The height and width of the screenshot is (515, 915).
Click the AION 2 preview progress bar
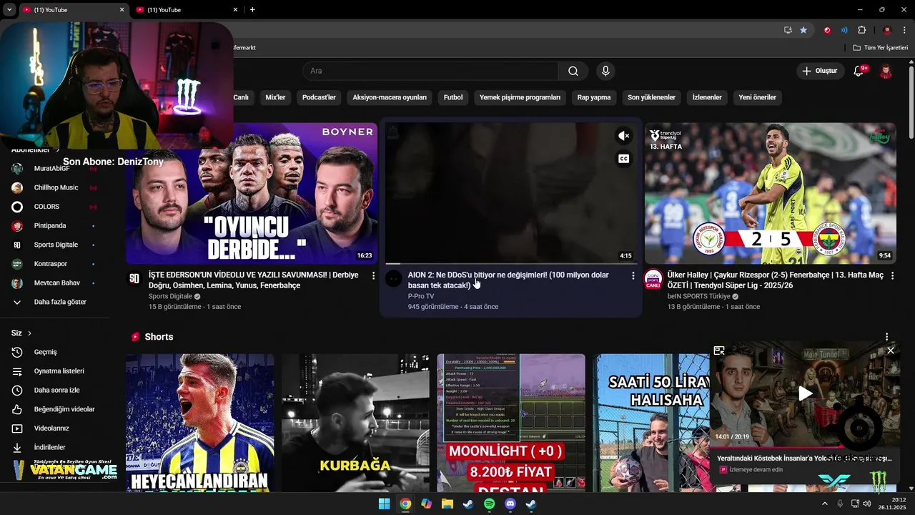tap(510, 263)
